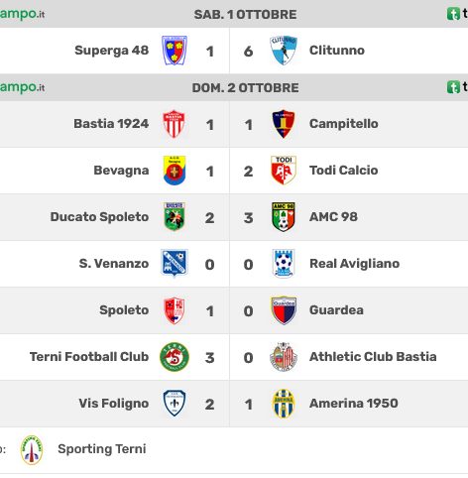Click the Bevagna team crest
Viewport: 468px width, 478px height.
175,171
